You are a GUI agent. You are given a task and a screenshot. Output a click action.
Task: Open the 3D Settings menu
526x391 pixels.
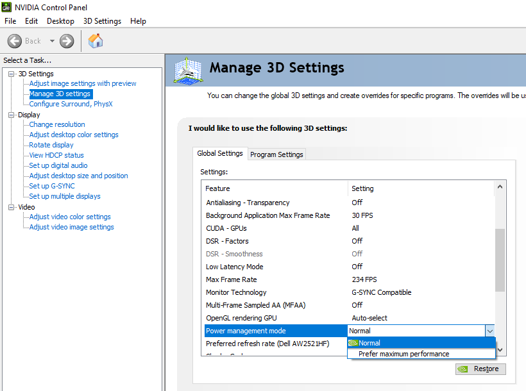pyautogui.click(x=103, y=21)
